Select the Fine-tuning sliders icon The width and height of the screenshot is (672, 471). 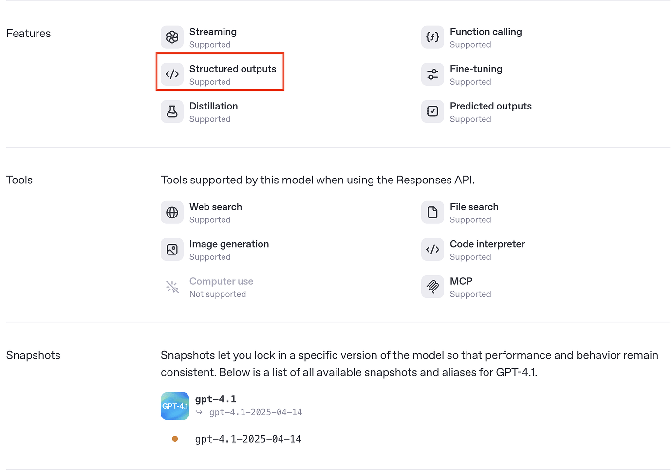(432, 74)
